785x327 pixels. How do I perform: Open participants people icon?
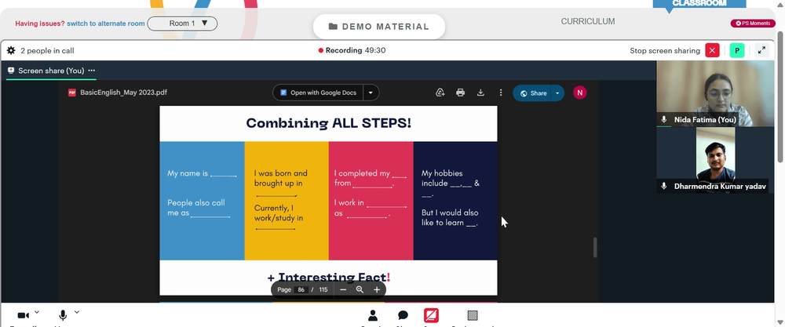[x=372, y=315]
